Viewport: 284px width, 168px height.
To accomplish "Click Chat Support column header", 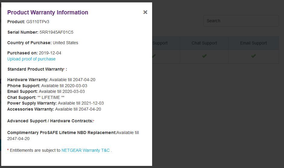I will coord(204,43).
